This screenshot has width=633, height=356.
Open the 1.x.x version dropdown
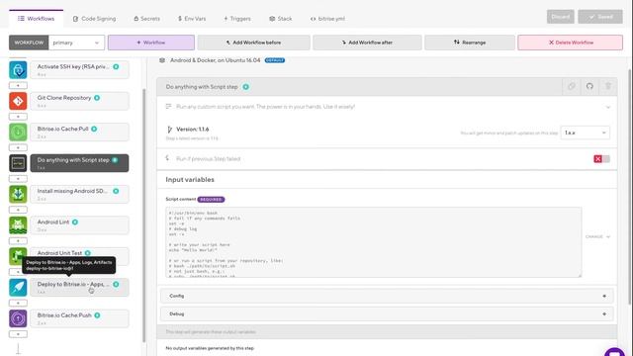click(585, 133)
